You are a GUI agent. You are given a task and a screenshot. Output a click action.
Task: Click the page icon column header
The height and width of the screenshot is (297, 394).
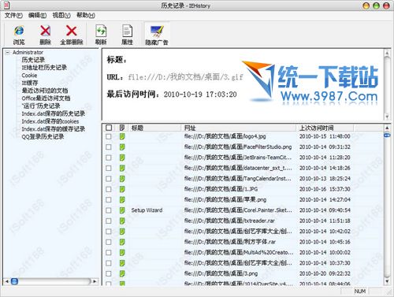[122, 128]
